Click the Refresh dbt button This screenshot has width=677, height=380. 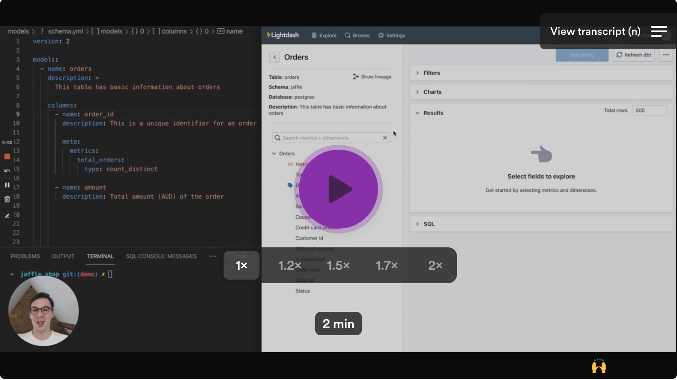633,55
